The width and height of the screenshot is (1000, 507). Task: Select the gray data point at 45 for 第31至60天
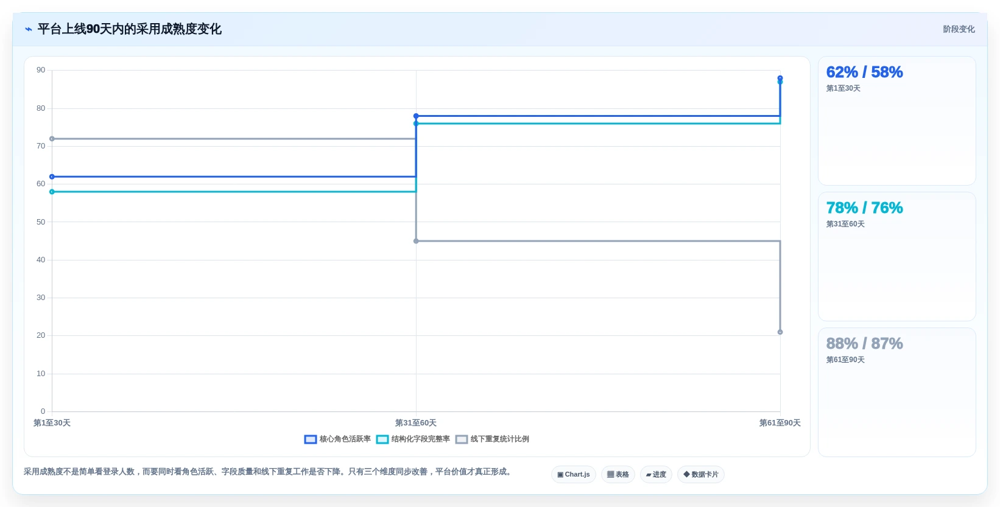point(416,241)
